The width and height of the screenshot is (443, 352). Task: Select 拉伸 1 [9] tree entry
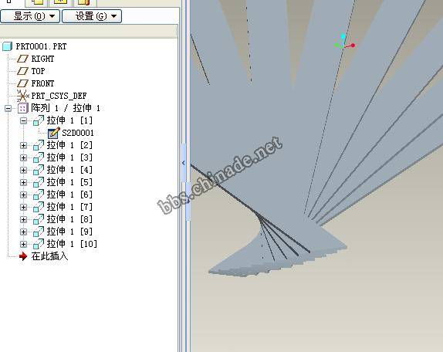pyautogui.click(x=69, y=232)
